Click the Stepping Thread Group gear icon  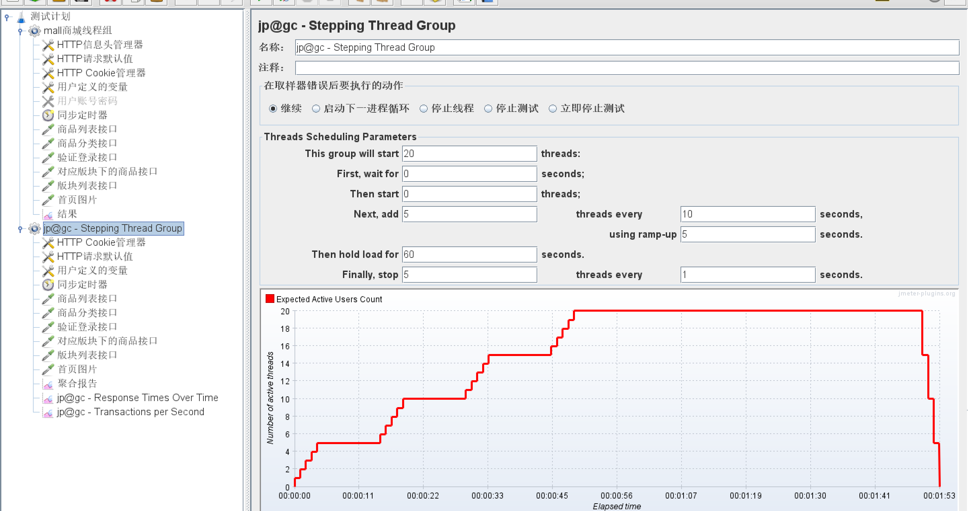35,228
